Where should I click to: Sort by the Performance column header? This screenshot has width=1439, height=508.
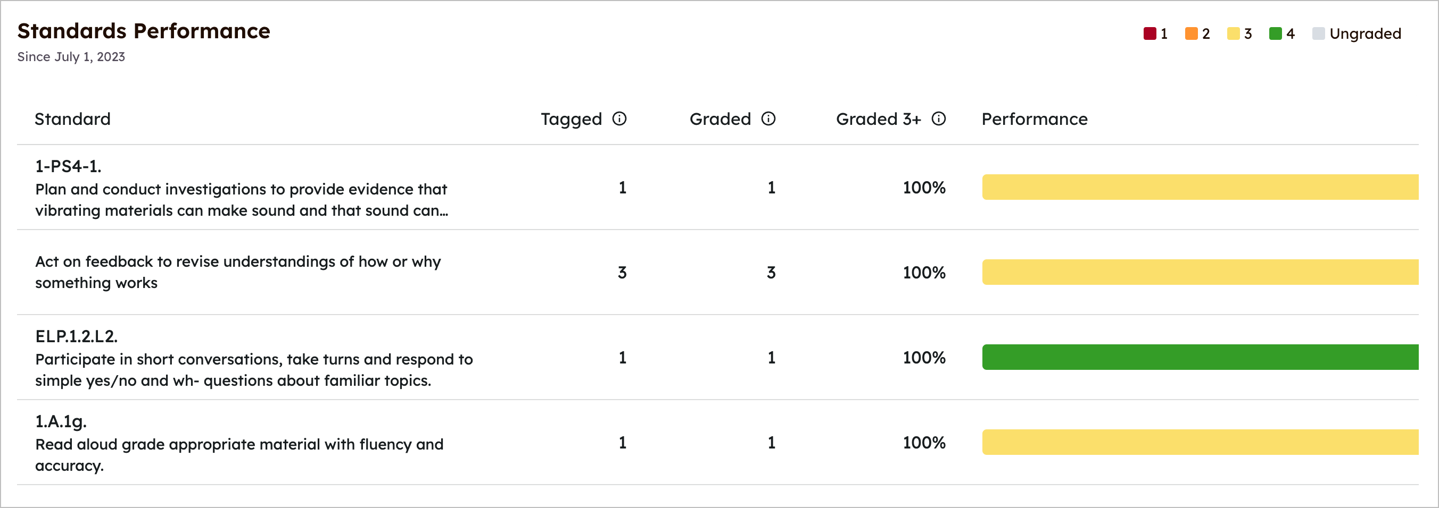pos(1035,119)
